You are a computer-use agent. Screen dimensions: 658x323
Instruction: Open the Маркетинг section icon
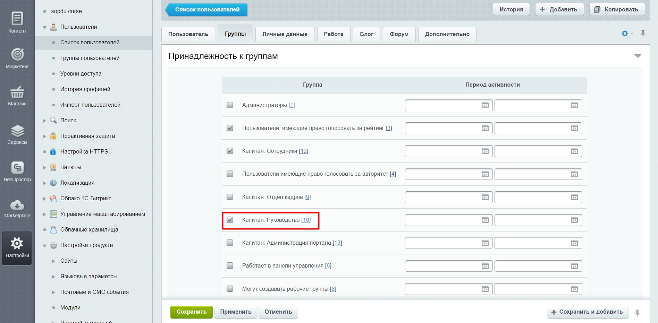(x=17, y=58)
